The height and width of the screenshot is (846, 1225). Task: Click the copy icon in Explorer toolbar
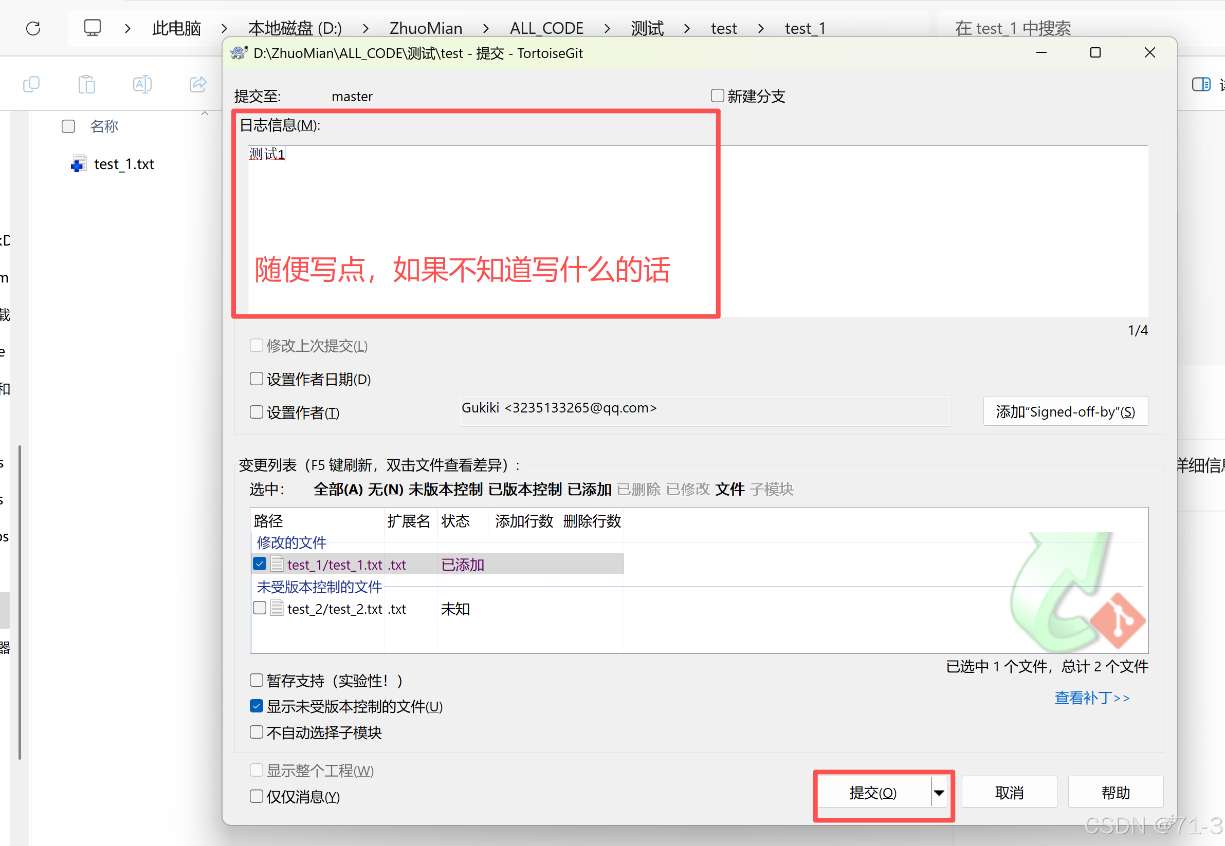[31, 84]
